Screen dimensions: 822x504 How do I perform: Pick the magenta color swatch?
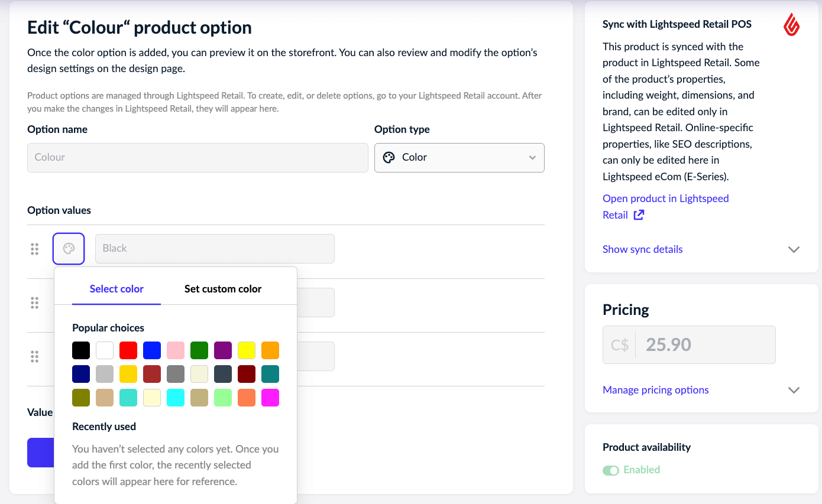(x=270, y=398)
